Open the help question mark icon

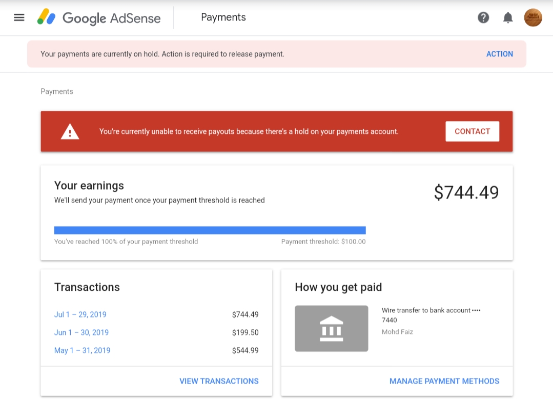pos(483,17)
